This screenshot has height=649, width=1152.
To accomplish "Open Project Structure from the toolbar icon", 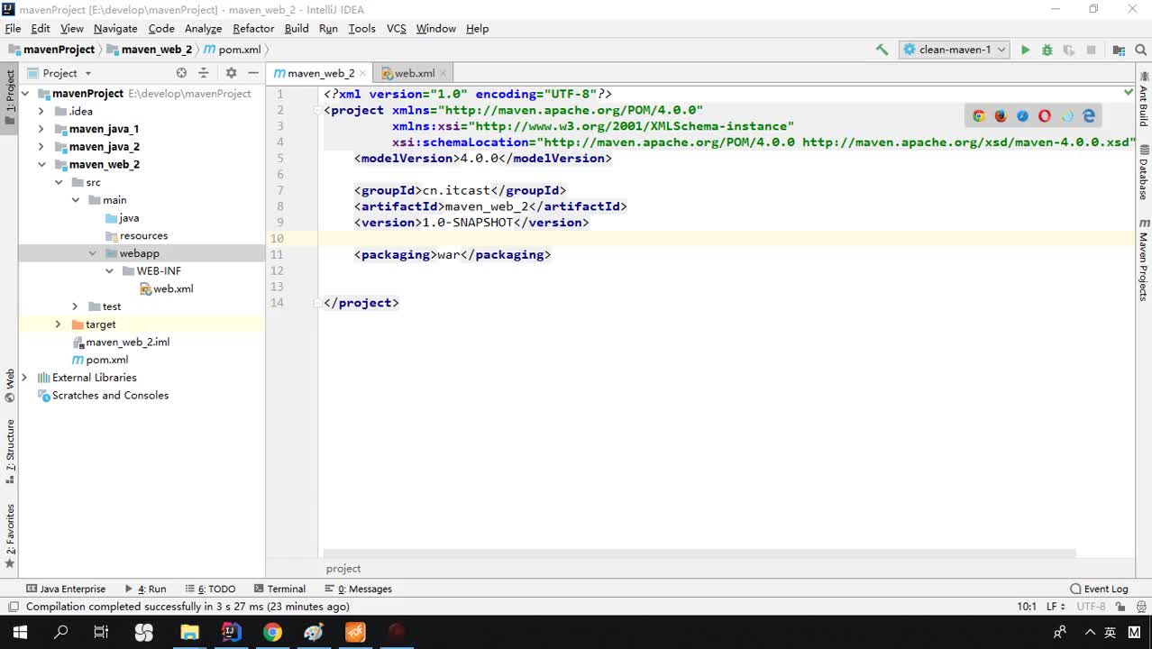I will coord(1119,50).
